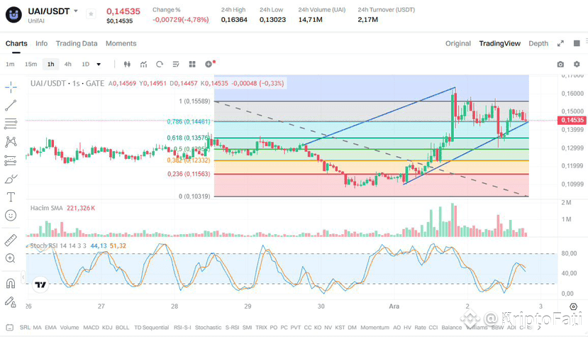Select the 4h timeframe
The height and width of the screenshot is (337, 588).
pyautogui.click(x=68, y=64)
